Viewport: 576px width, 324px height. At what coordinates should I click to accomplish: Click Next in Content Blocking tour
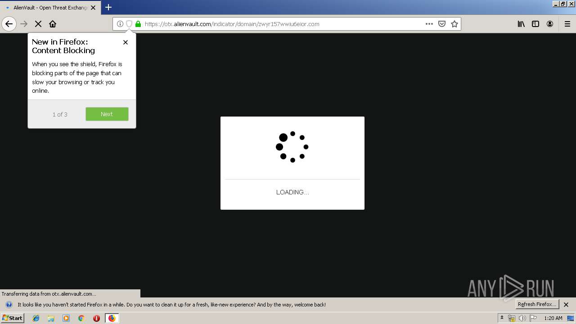107,114
